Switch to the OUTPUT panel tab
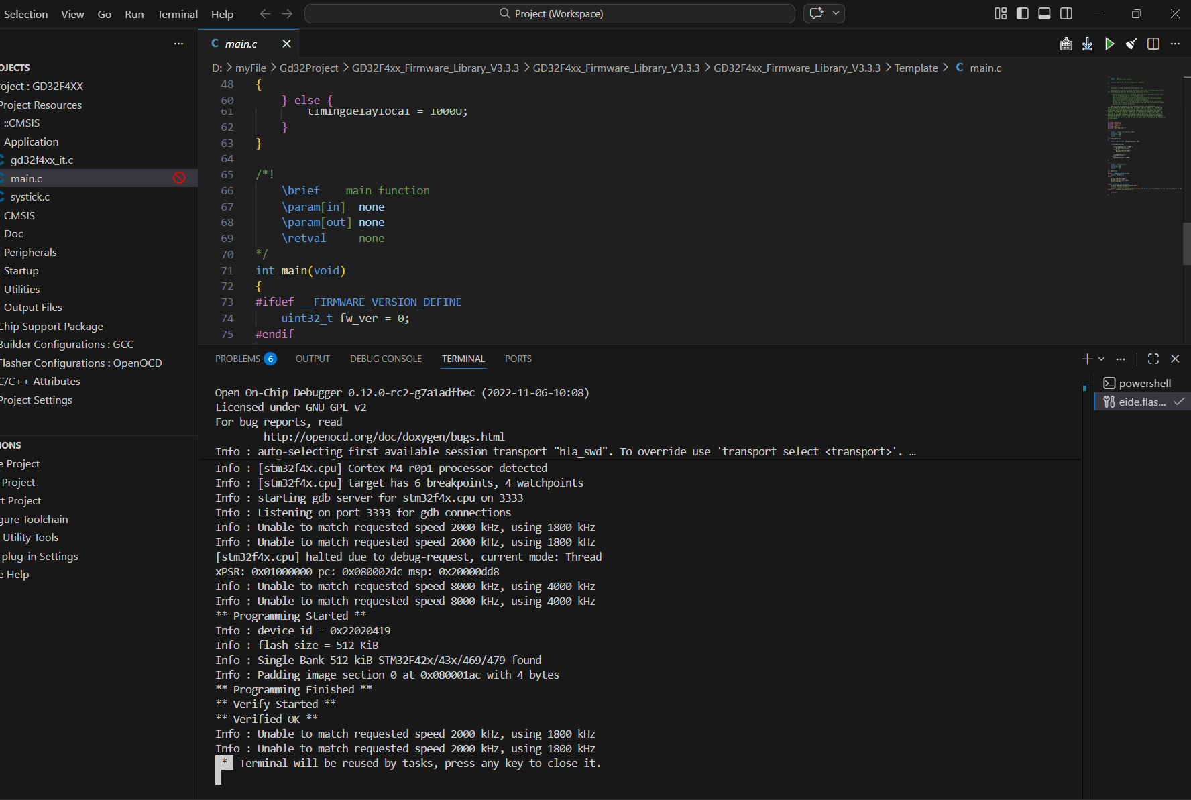The image size is (1191, 800). 313,359
